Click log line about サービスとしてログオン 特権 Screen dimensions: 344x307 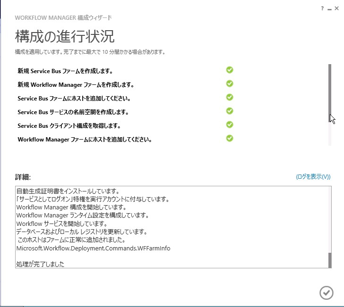coord(93,199)
